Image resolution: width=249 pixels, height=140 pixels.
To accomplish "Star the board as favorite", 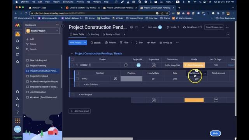I will tap(137, 27).
